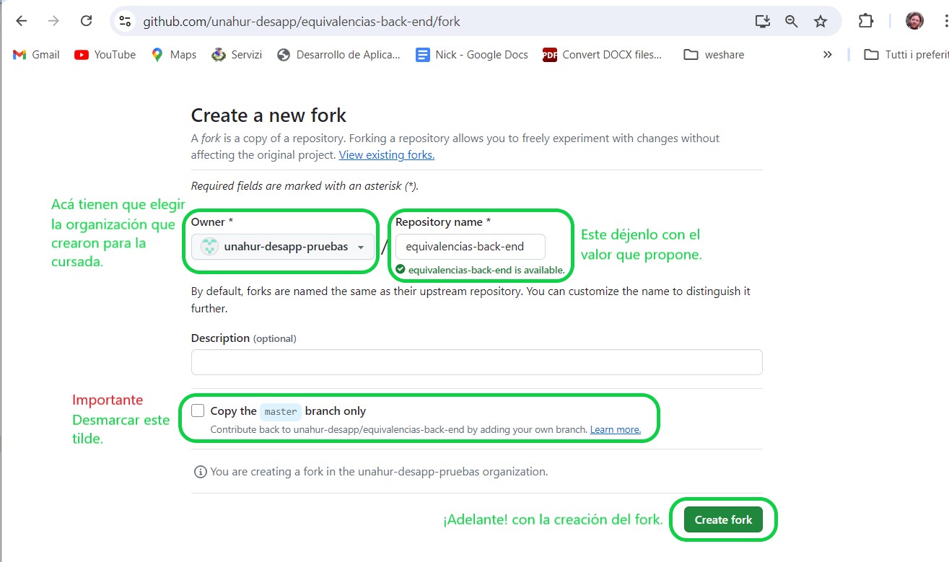
Task: Open the weshare bookmarks folder
Action: 714,55
